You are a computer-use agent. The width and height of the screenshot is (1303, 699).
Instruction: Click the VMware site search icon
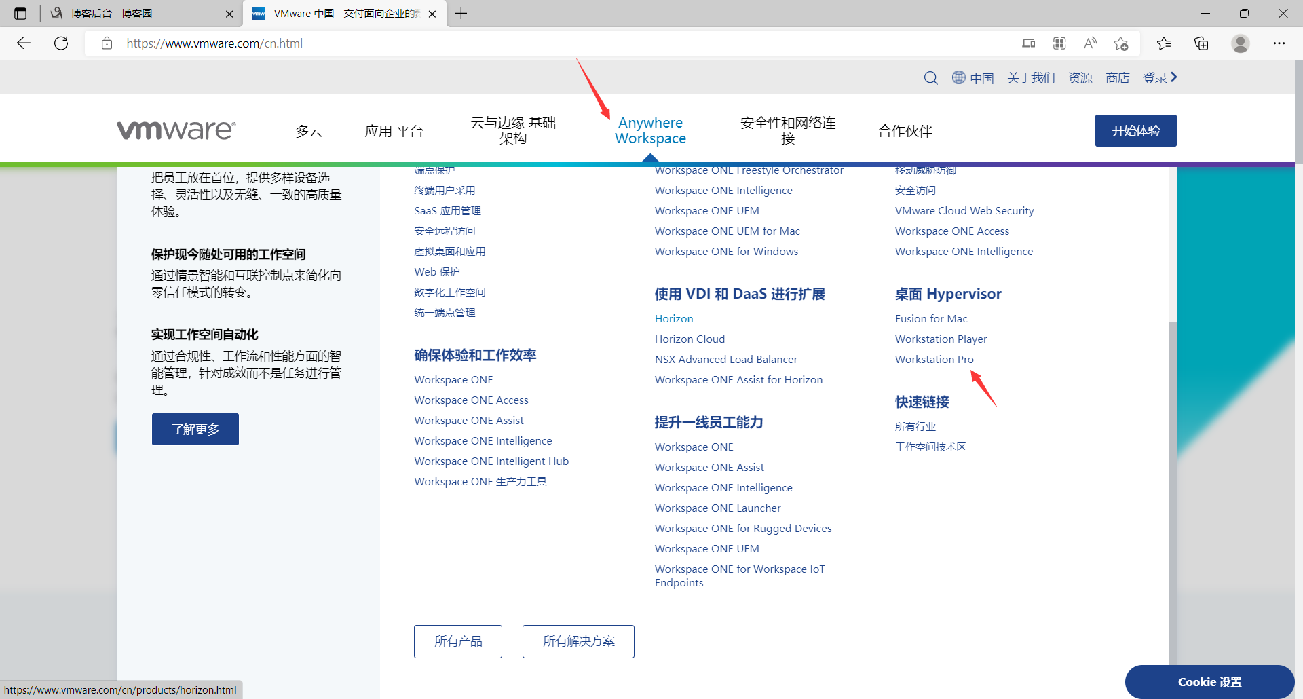click(x=931, y=78)
